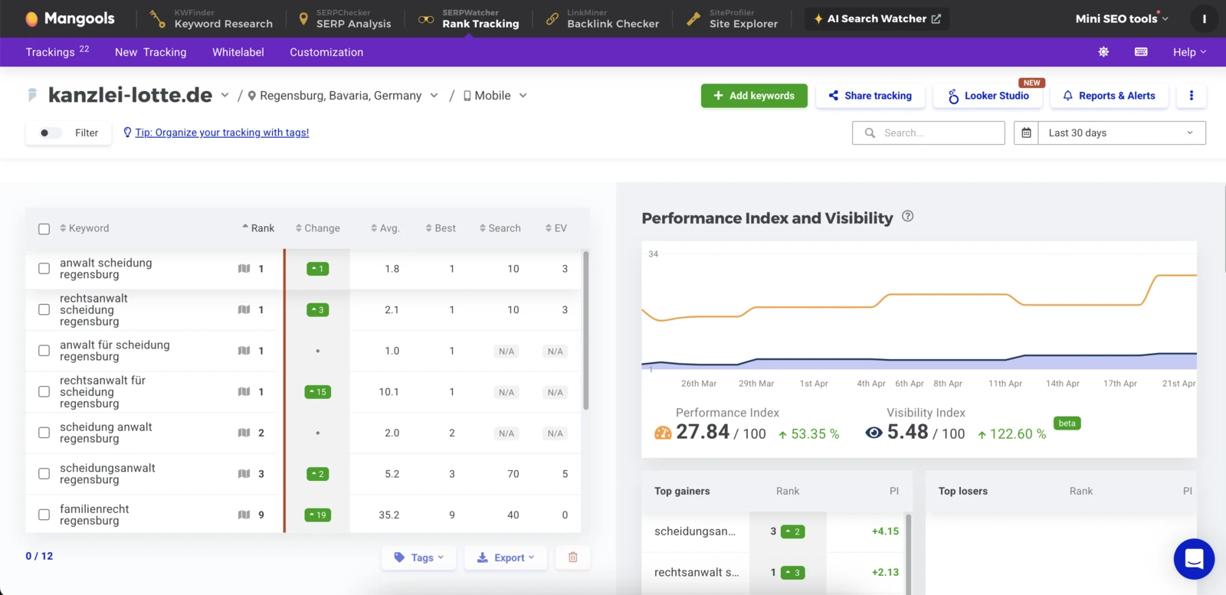Go to KWFinder Keyword Research

pos(212,19)
